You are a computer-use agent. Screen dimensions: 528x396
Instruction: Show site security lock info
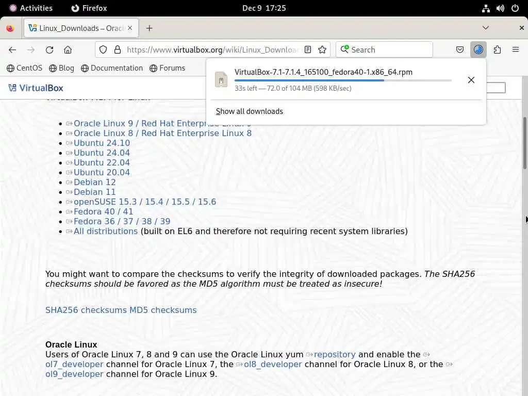[118, 50]
